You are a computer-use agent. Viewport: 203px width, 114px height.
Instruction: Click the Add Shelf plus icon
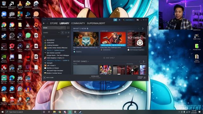(104, 58)
